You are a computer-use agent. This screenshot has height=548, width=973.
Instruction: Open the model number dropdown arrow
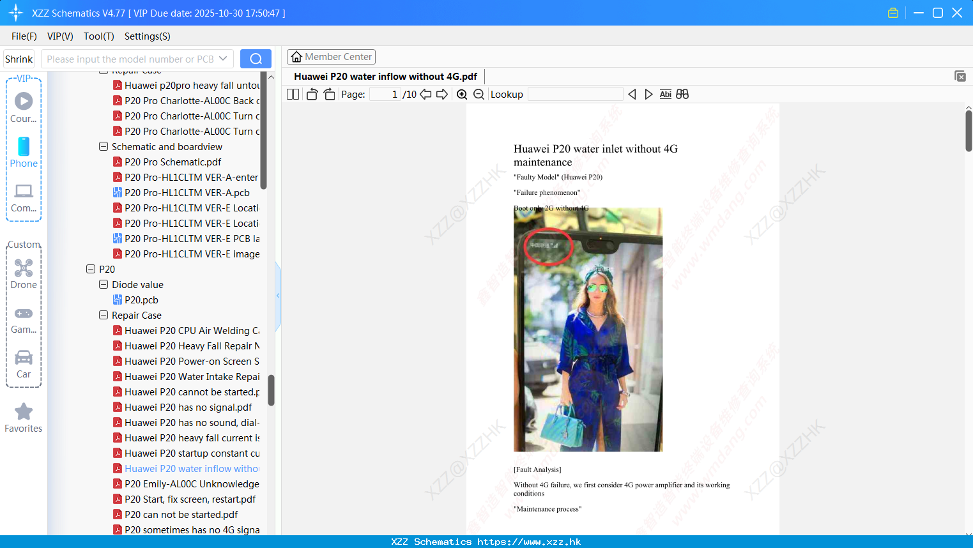[x=223, y=59]
